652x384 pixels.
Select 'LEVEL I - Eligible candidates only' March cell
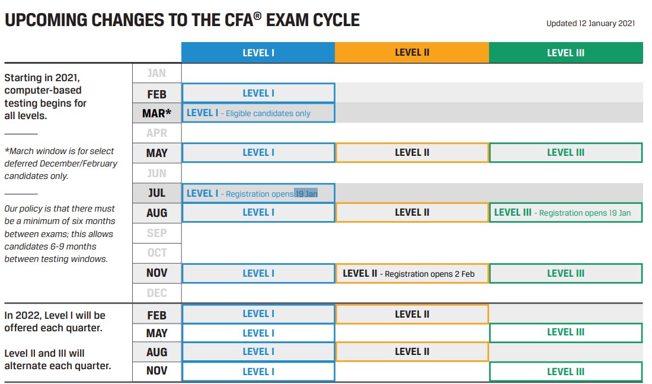point(258,113)
